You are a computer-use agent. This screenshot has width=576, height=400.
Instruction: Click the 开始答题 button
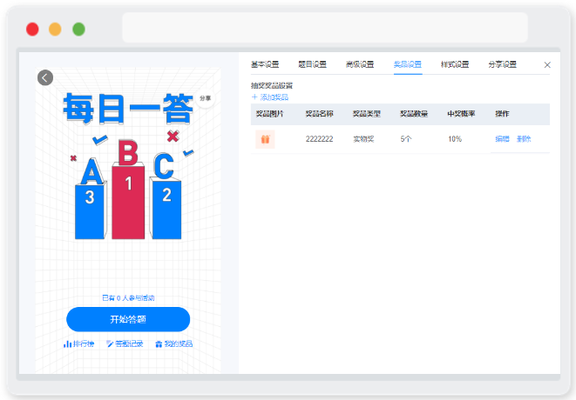[128, 319]
